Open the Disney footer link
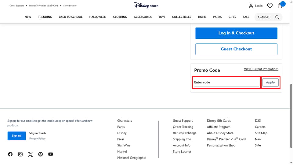Viewport: 293px width, 165px height. click(122, 133)
